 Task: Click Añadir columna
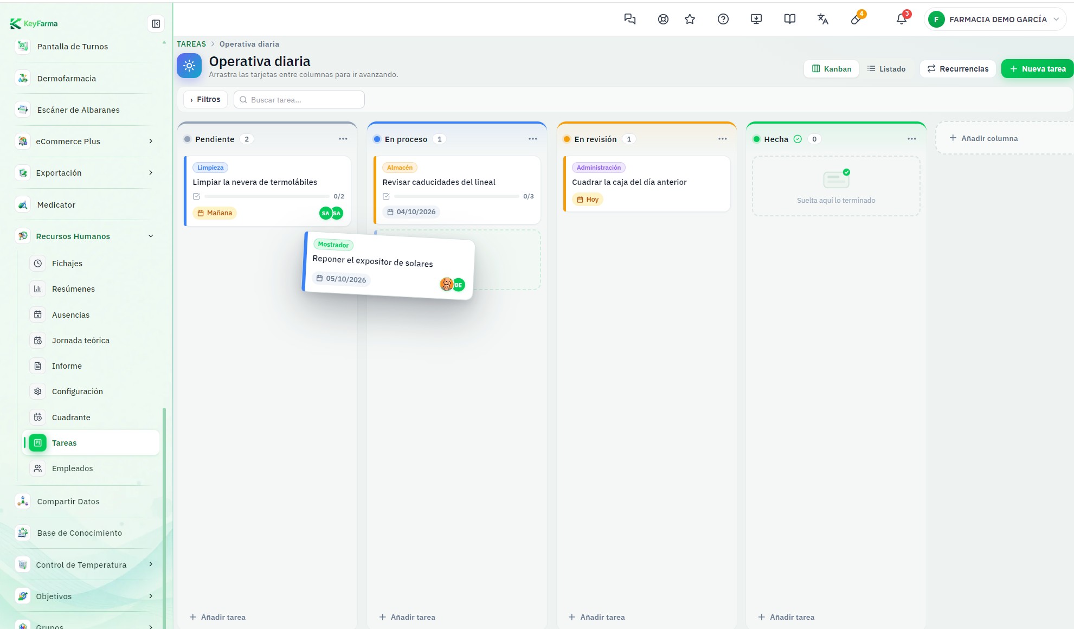(x=983, y=138)
